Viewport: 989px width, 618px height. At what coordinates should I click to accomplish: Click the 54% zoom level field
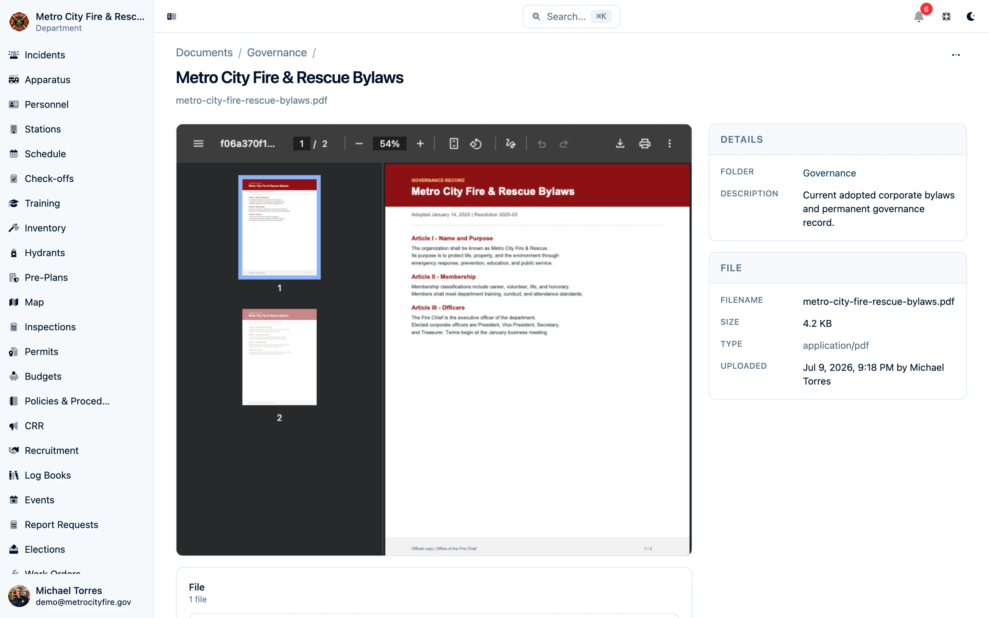389,144
